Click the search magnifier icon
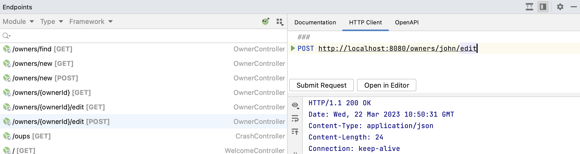 click(6, 36)
